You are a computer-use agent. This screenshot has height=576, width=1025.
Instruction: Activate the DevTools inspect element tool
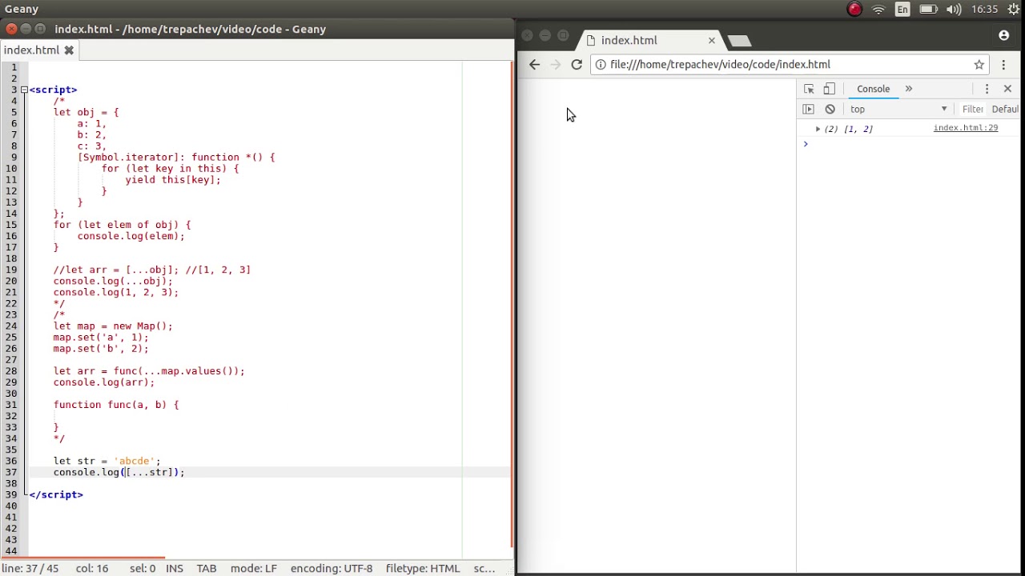tap(809, 89)
